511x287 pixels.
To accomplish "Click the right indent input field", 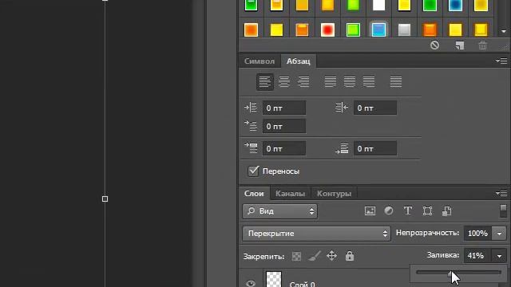I will pos(375,108).
